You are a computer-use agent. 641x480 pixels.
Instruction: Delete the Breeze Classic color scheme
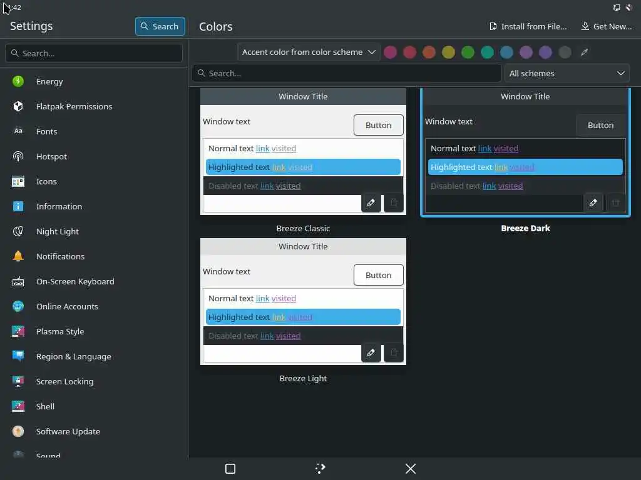(x=394, y=203)
